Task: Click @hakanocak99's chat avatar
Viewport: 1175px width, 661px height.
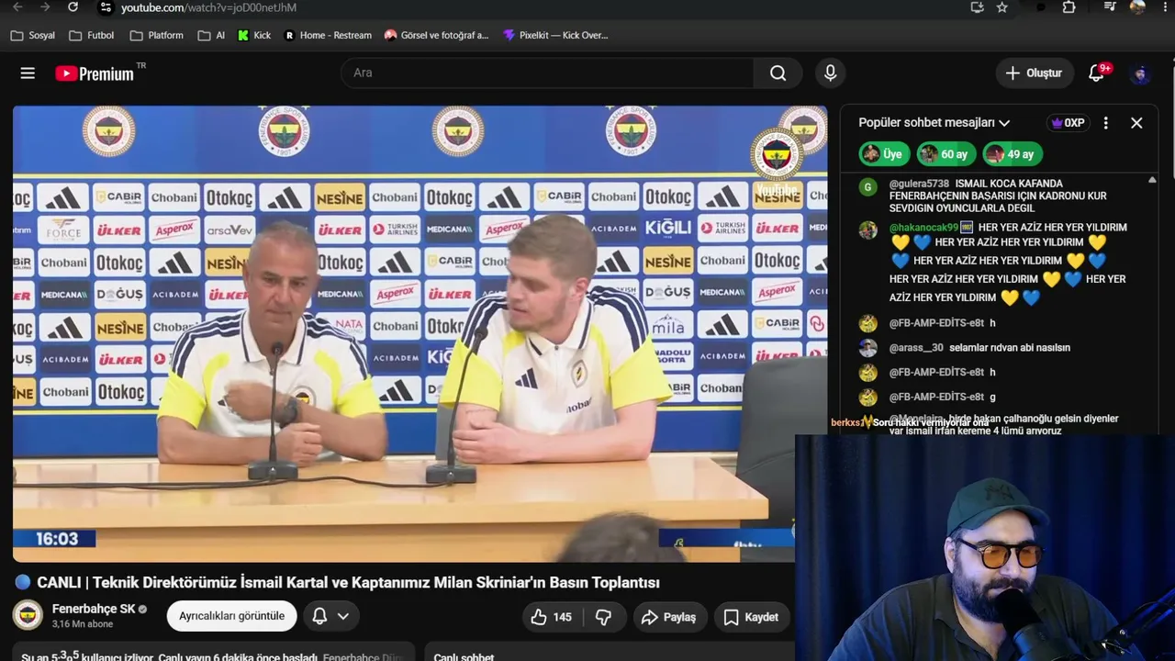Action: point(867,230)
